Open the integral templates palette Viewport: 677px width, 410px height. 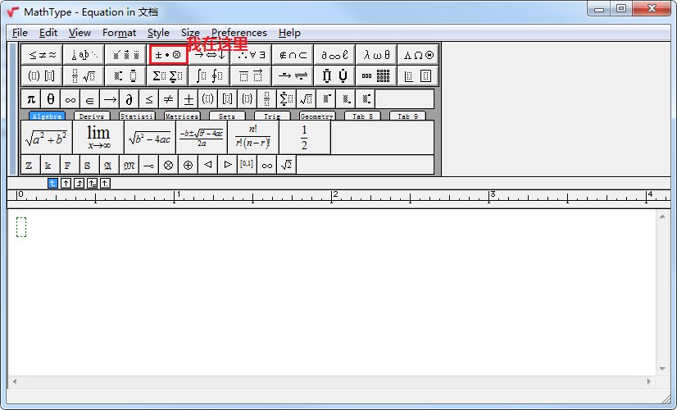click(209, 76)
